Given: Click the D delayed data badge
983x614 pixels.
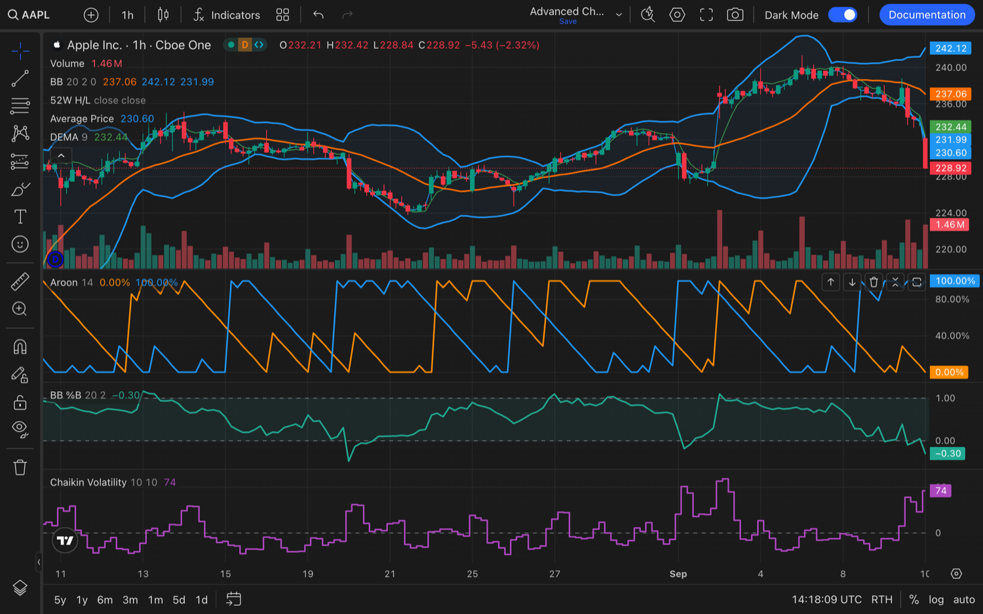Looking at the screenshot, I should (x=244, y=45).
